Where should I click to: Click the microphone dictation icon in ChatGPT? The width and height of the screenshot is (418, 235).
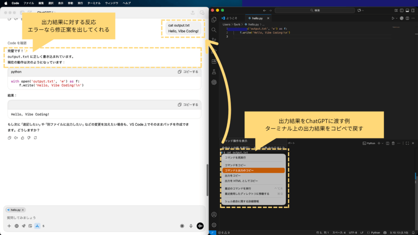(x=191, y=226)
